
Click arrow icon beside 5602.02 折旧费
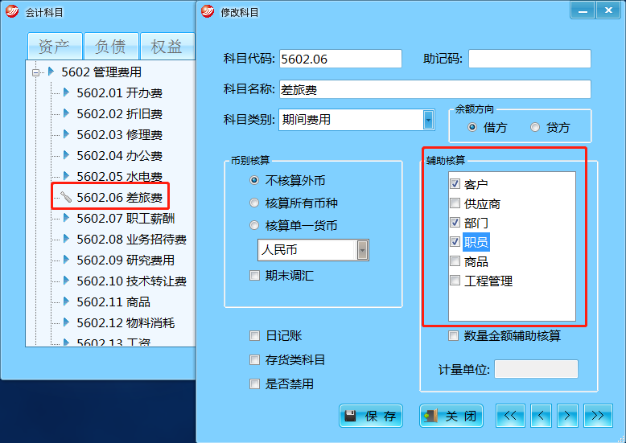click(x=66, y=113)
